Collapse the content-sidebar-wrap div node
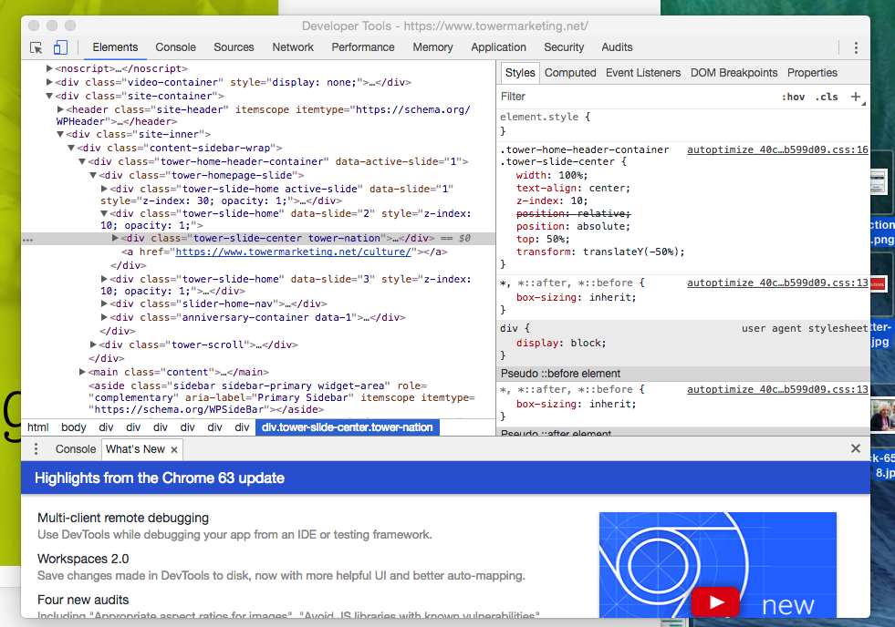Viewport: 895px width, 627px height. coord(71,149)
